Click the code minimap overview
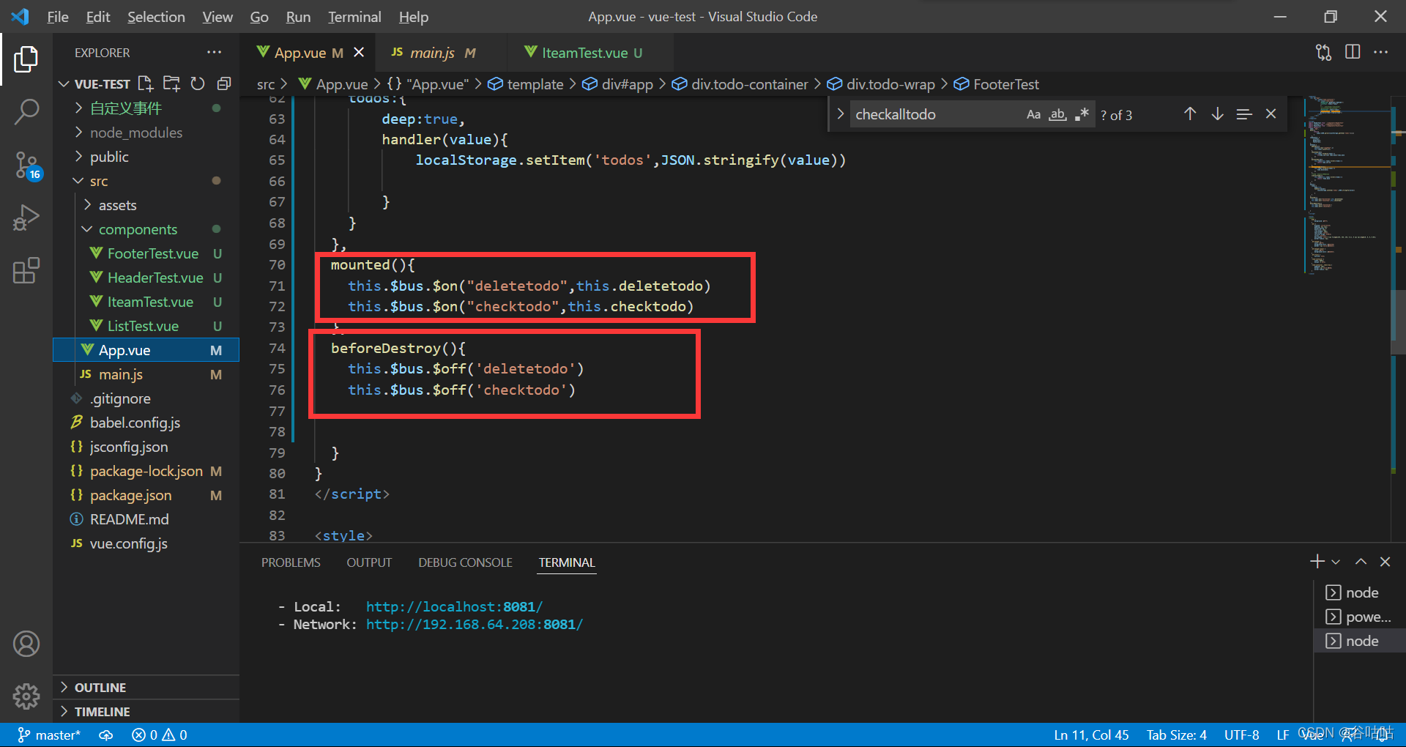1406x747 pixels. [x=1346, y=185]
